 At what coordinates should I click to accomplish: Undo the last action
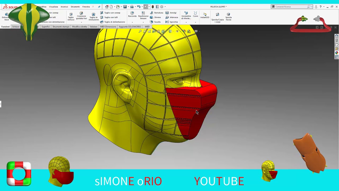[139, 7]
